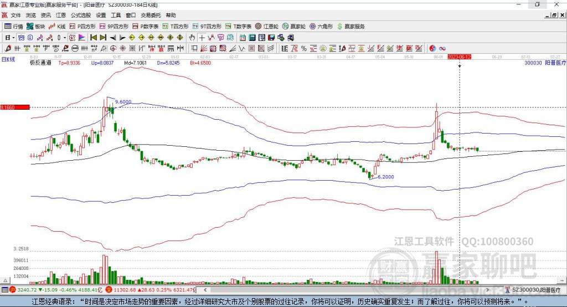Viewport: 567px width, 307px height.
Task: Switch to the K线 chart button
Action: click(x=57, y=27)
